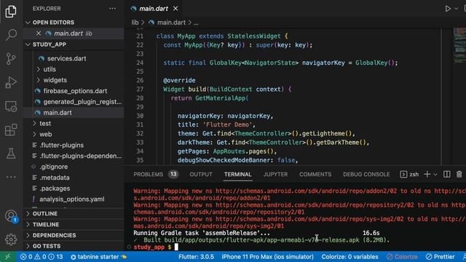This screenshot has height=262, width=466.
Task: Click the Flutter: 3.0.5 status item
Action: point(196,257)
